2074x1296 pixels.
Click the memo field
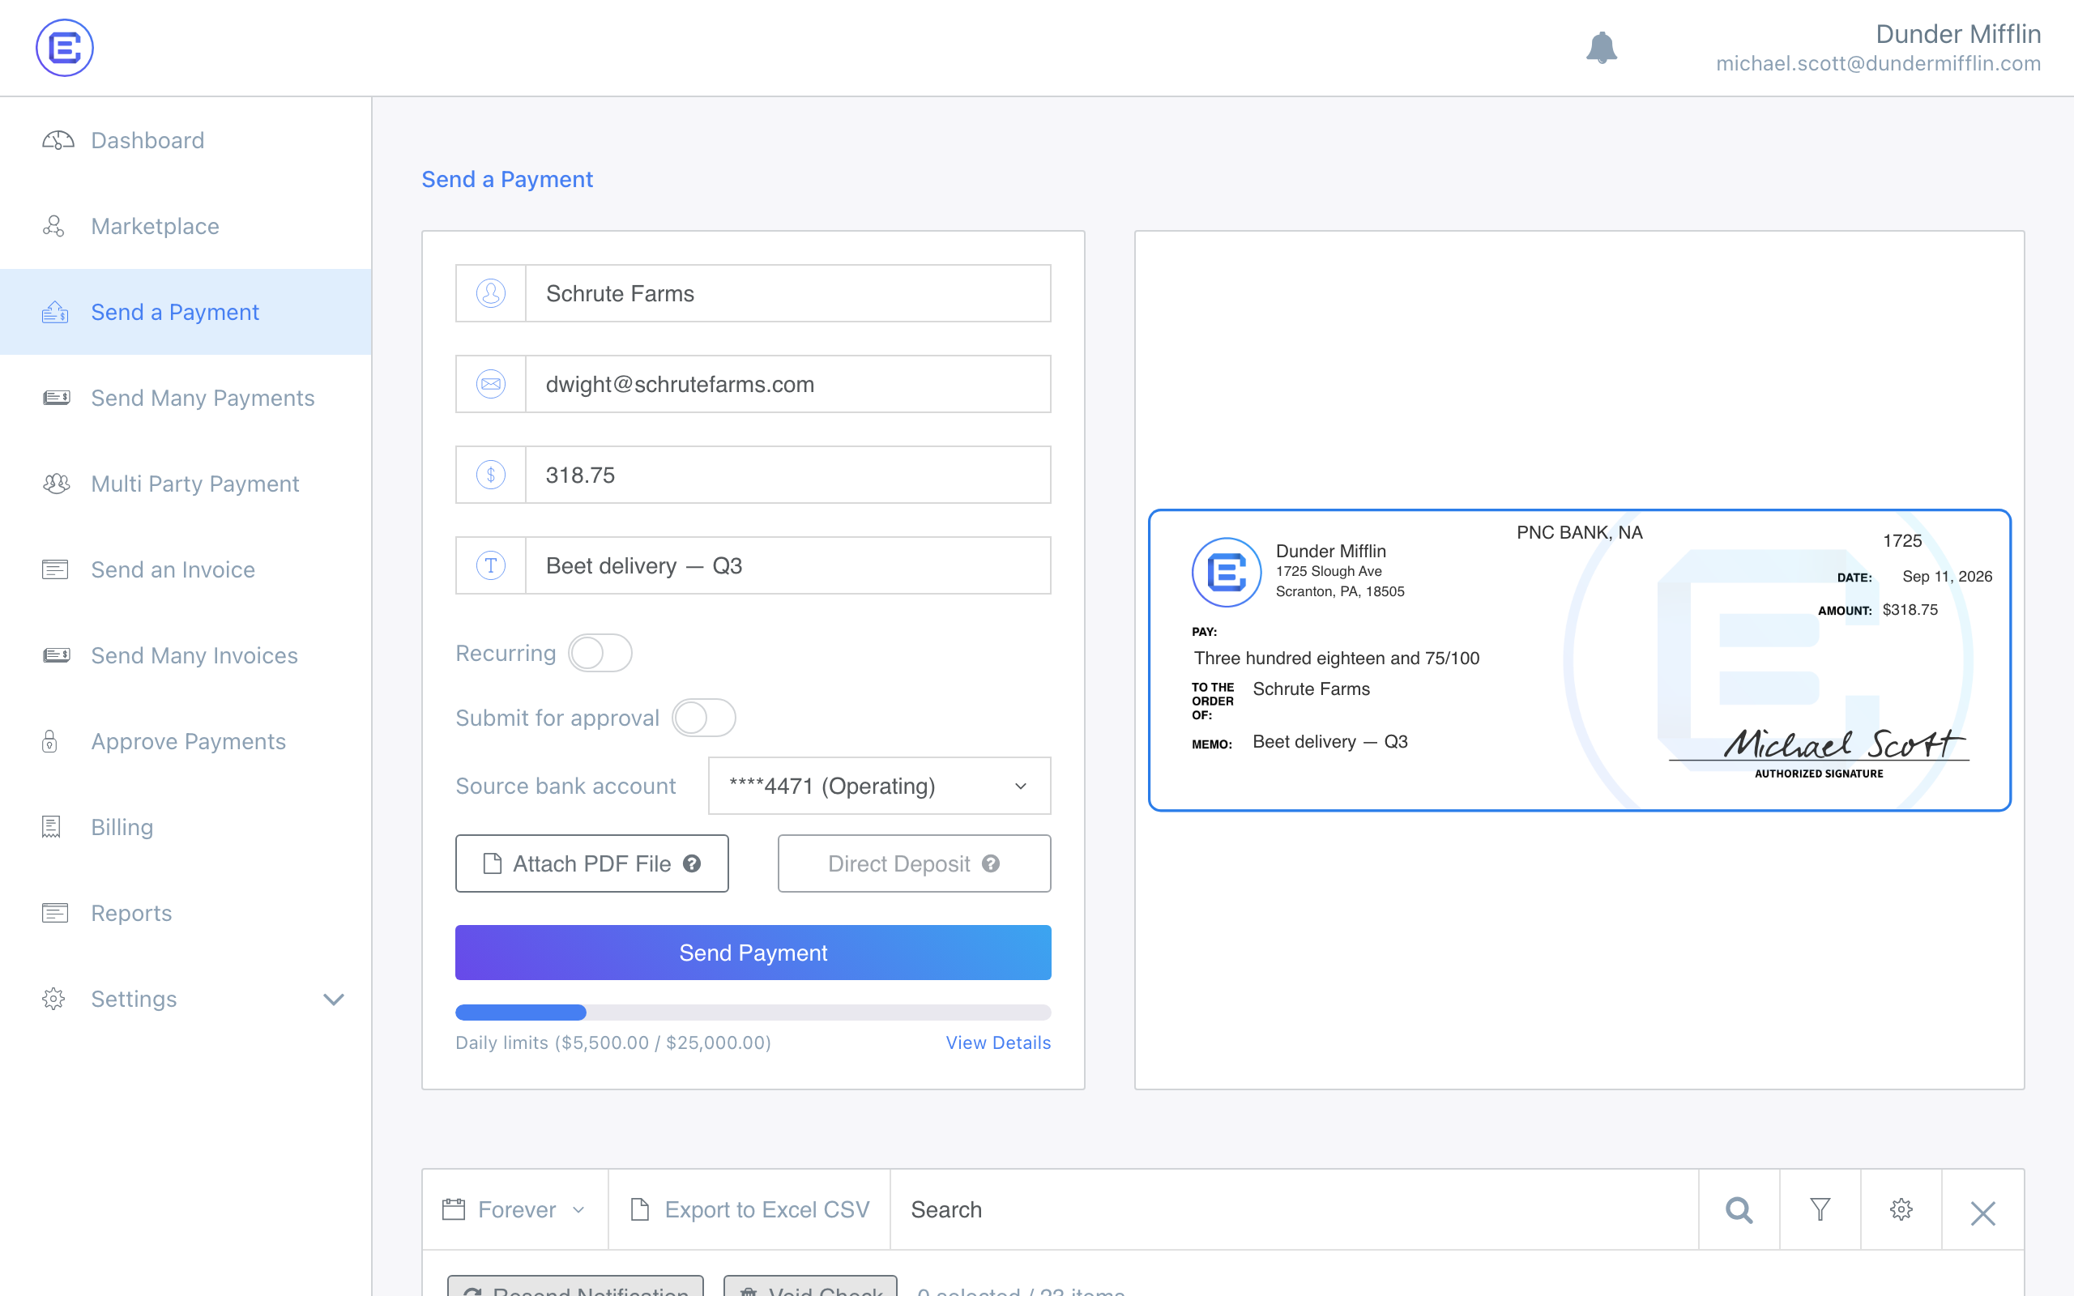787,565
